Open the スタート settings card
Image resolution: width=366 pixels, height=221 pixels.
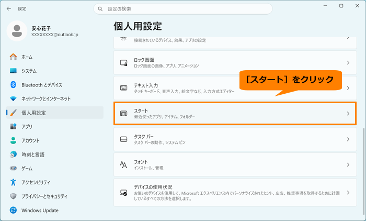235,114
